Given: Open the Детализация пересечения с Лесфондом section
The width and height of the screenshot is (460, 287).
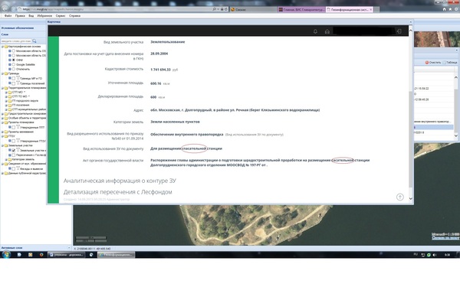Looking at the screenshot, I should click(117, 192).
